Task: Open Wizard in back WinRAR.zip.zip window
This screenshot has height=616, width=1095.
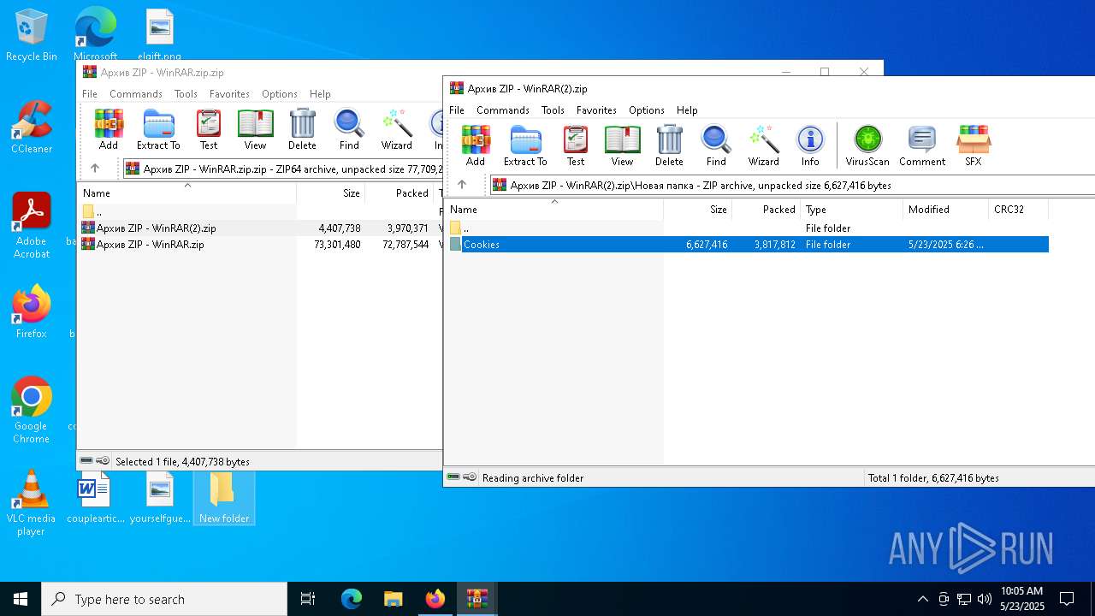Action: pyautogui.click(x=397, y=129)
